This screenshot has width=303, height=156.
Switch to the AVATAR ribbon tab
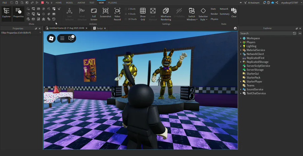(x=81, y=3)
